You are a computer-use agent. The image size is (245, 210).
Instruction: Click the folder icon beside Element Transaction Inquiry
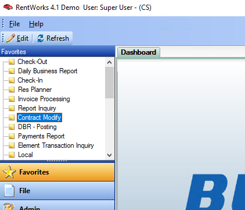[12, 145]
